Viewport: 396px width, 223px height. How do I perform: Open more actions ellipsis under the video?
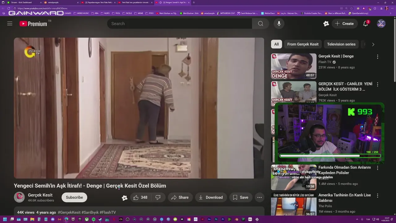260,197
